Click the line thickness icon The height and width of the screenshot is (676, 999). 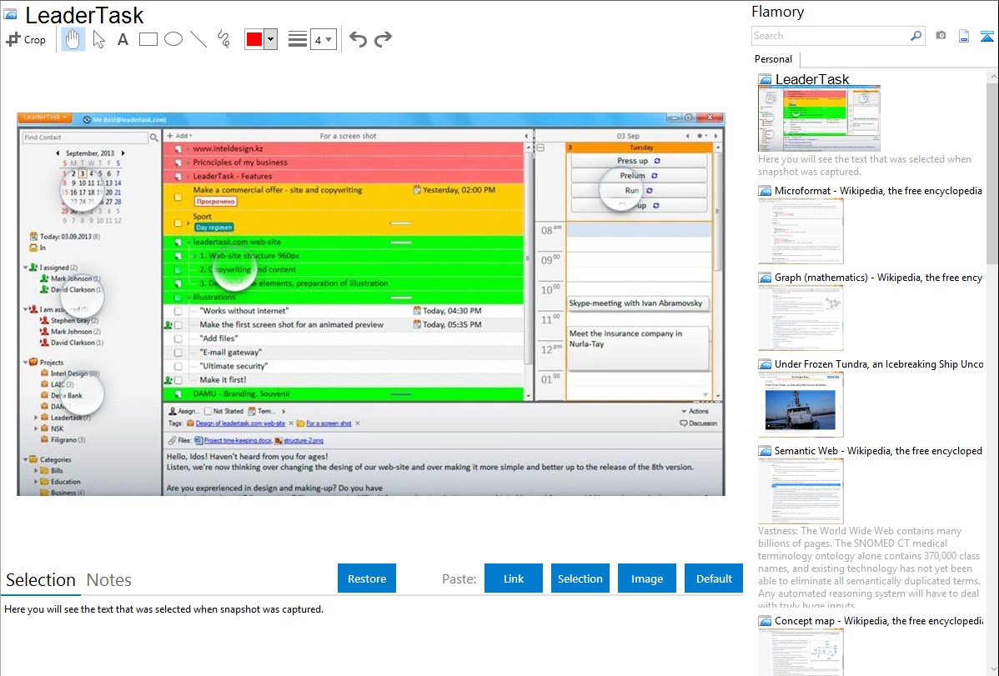pyautogui.click(x=297, y=39)
